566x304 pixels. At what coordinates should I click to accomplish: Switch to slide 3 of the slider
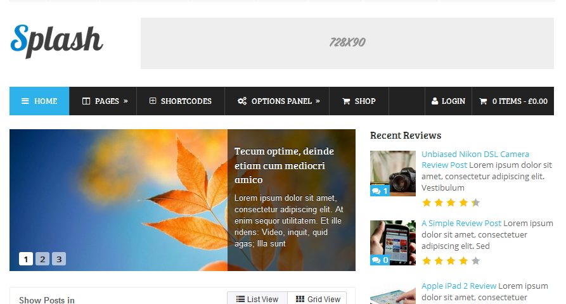point(59,259)
